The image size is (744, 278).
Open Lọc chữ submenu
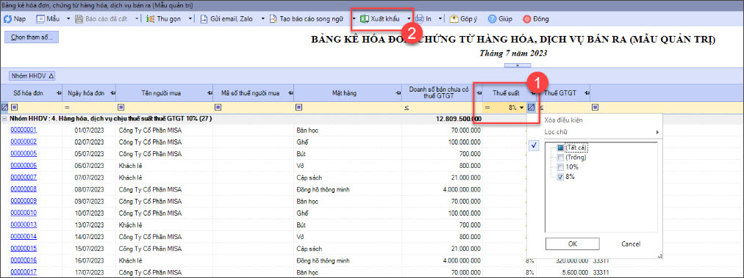602,132
